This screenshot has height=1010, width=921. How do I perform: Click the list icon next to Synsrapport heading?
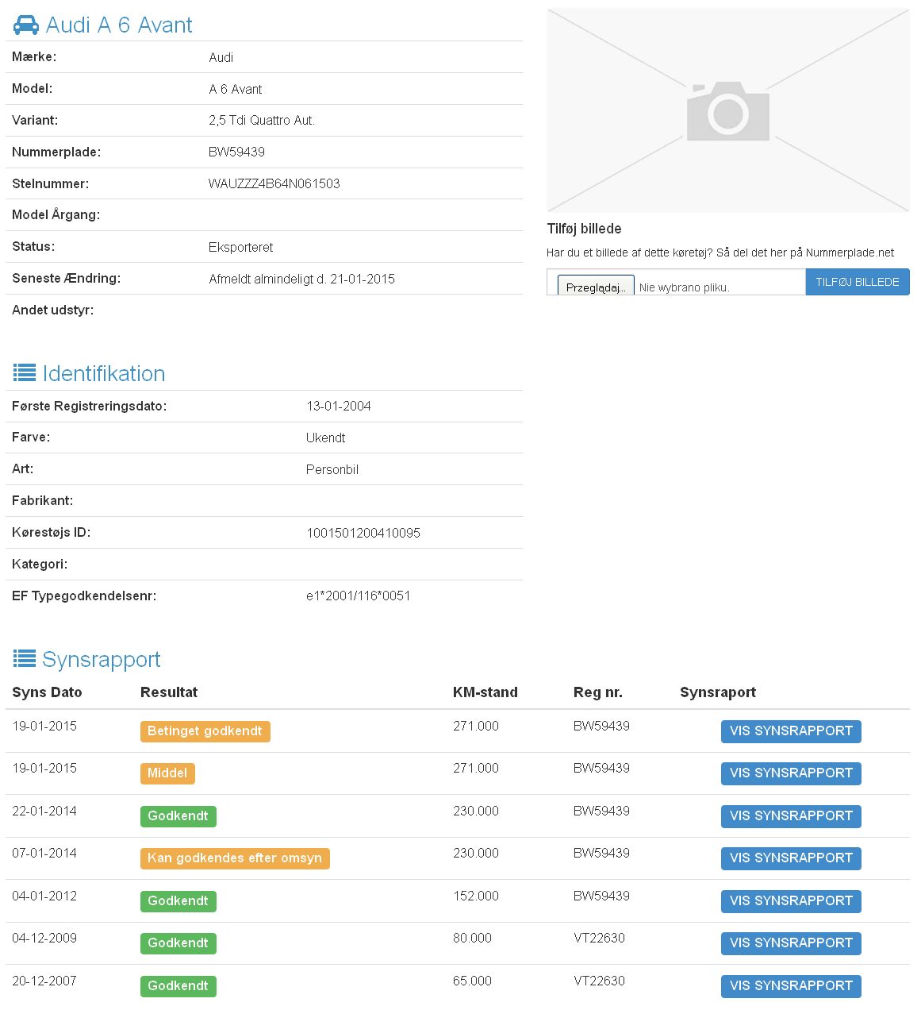tap(25, 659)
